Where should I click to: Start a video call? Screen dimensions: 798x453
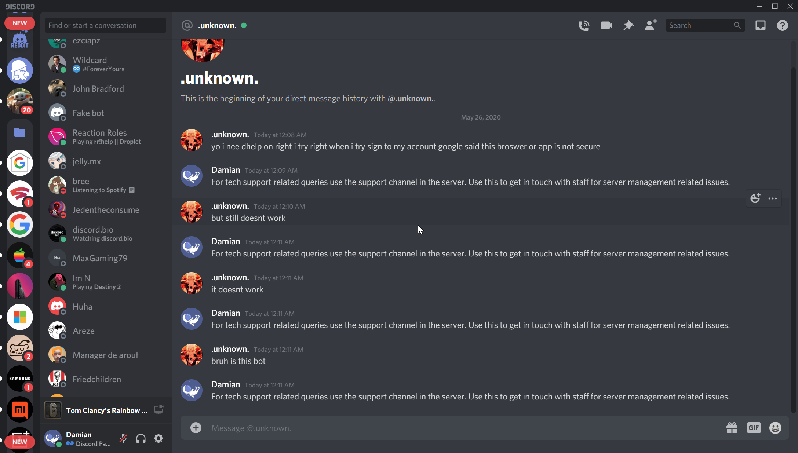[606, 25]
